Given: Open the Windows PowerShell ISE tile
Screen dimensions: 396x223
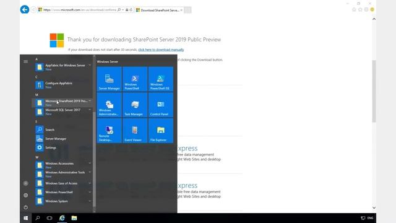Looking at the screenshot, I should pos(161,79).
